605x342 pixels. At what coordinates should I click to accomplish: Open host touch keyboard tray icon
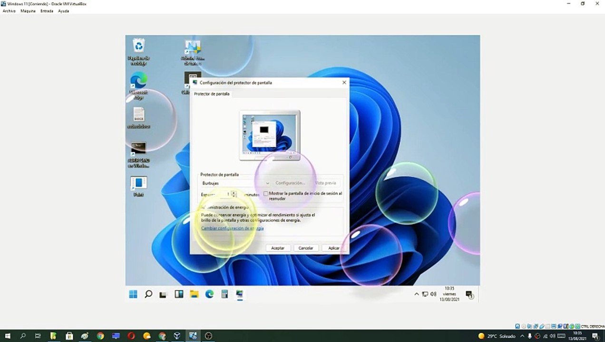561,336
